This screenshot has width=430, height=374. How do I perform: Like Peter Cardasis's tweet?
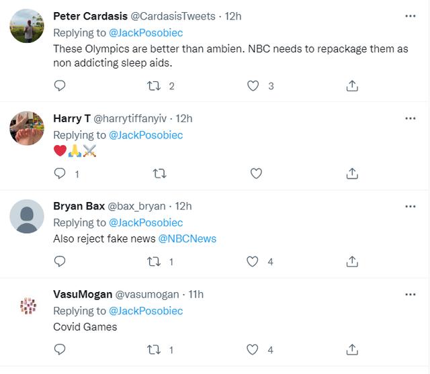click(253, 86)
